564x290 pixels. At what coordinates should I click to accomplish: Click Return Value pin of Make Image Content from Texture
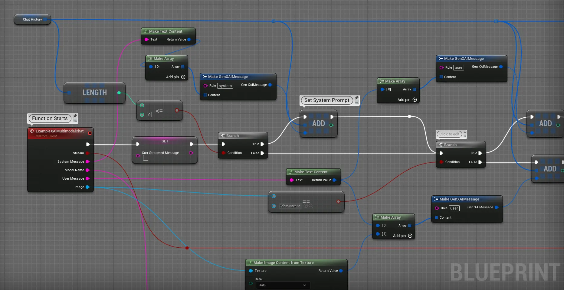[x=341, y=271]
